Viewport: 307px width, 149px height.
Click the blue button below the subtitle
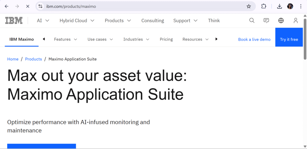coord(41,146)
